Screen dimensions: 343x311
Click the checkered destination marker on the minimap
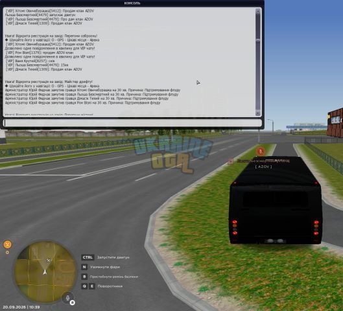click(49, 260)
